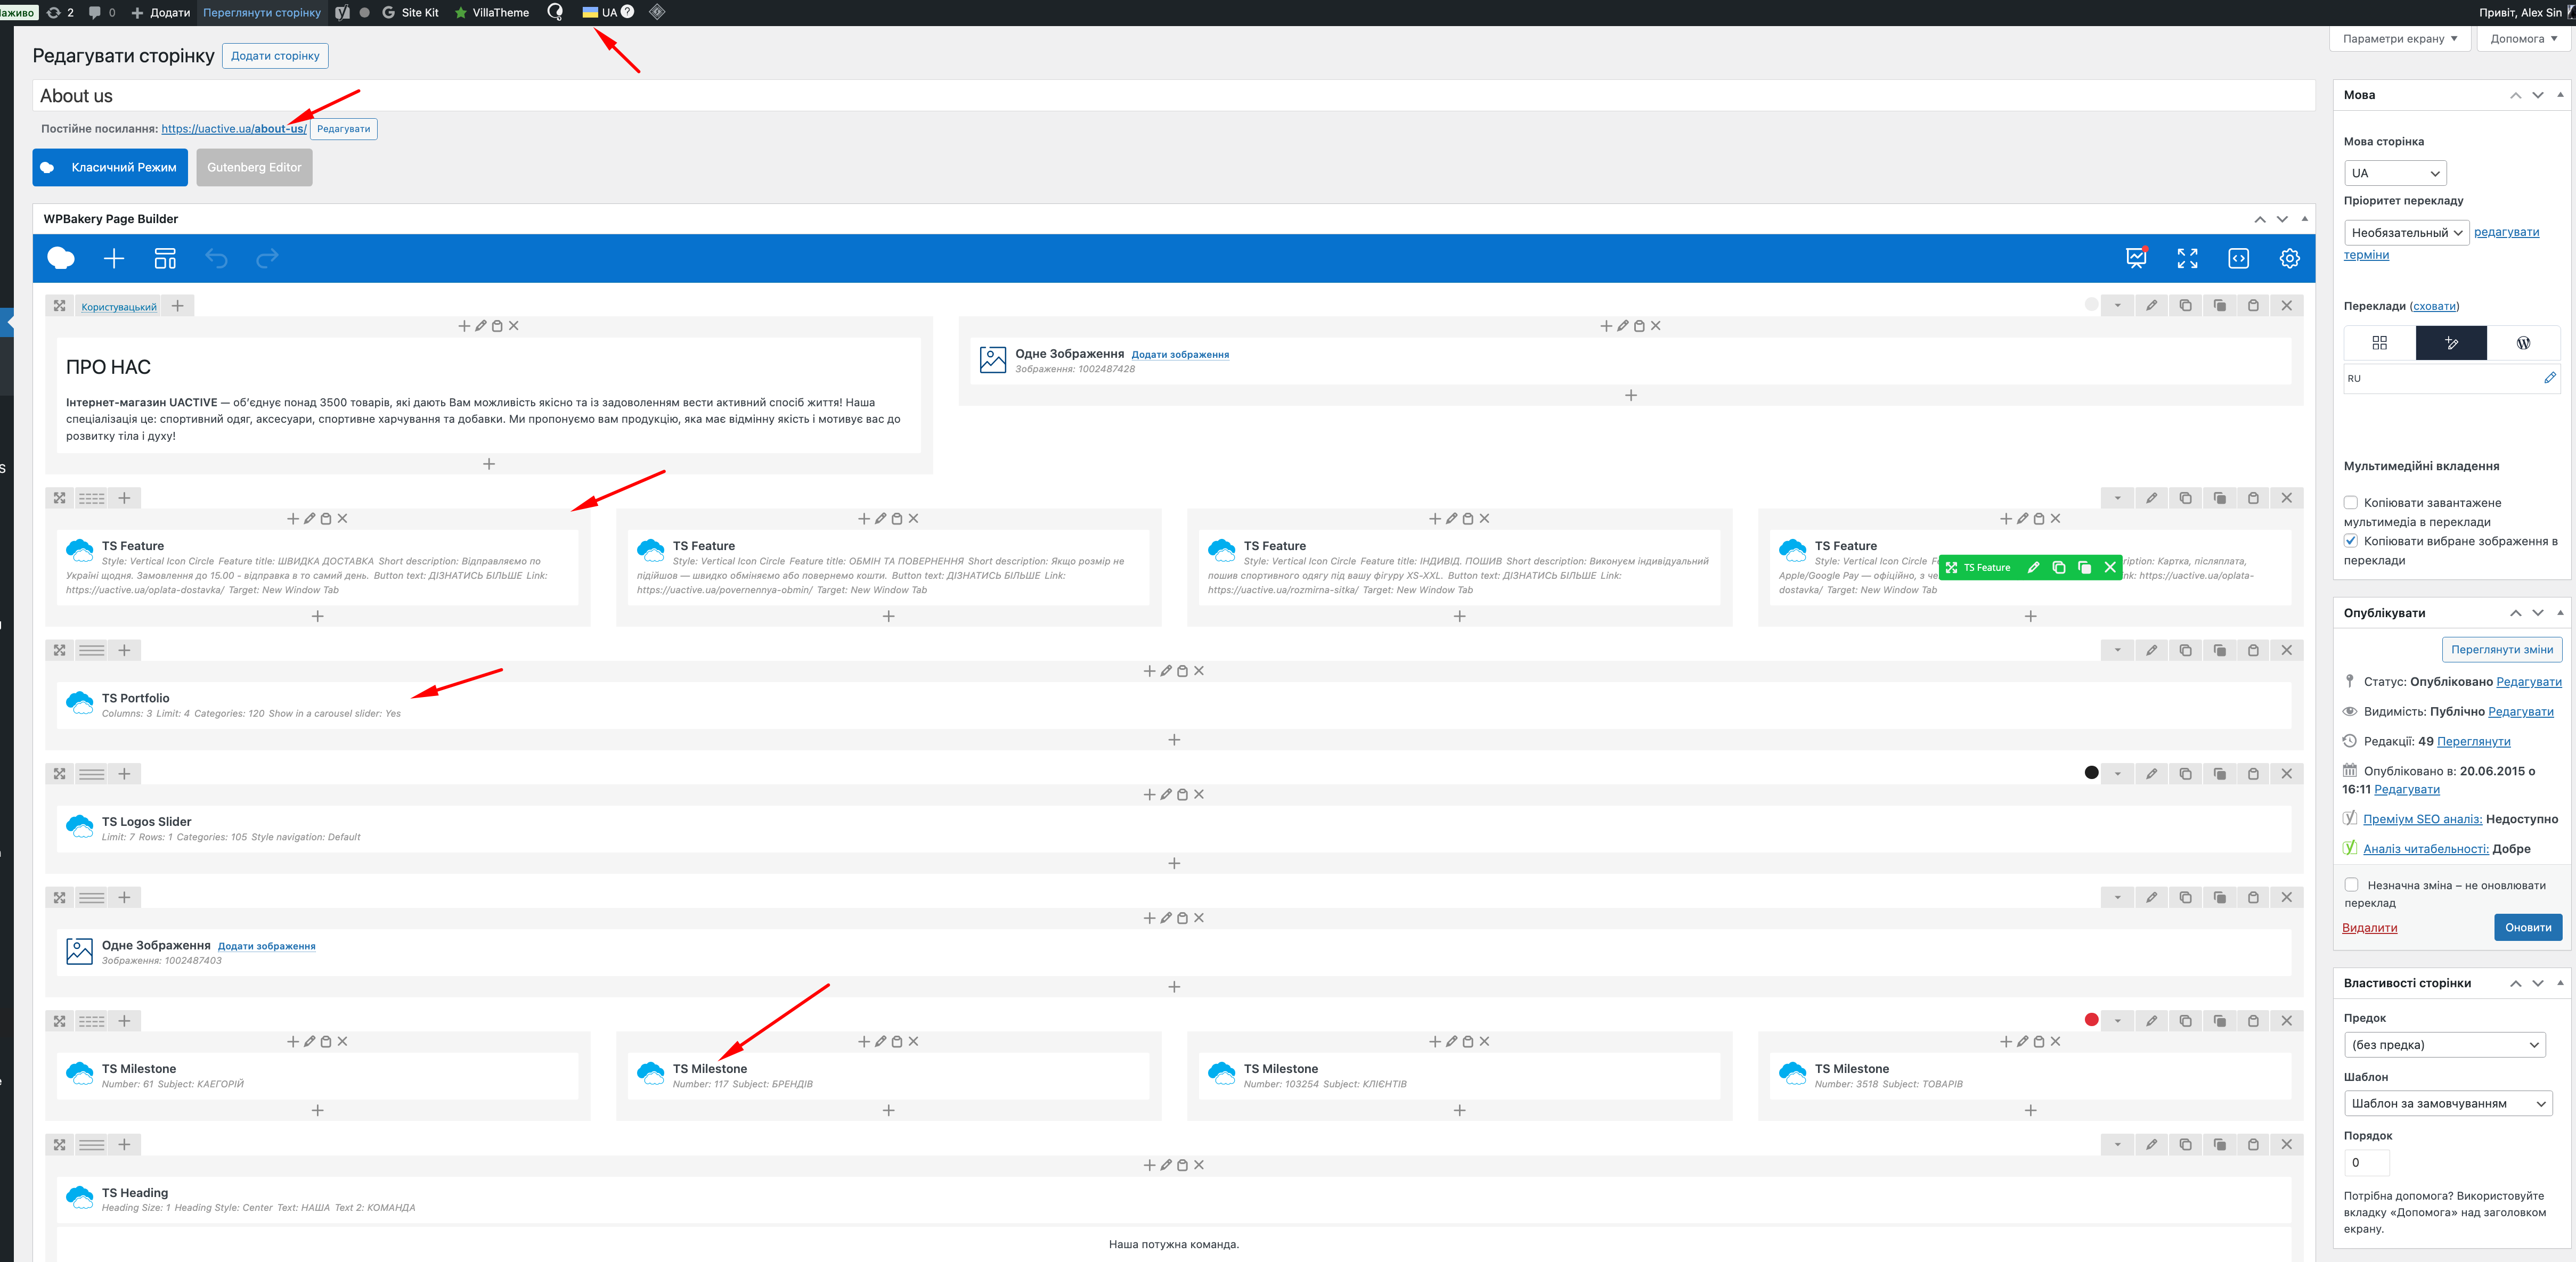Expand the Screen Options panel
The image size is (2576, 1262).
2399,39
